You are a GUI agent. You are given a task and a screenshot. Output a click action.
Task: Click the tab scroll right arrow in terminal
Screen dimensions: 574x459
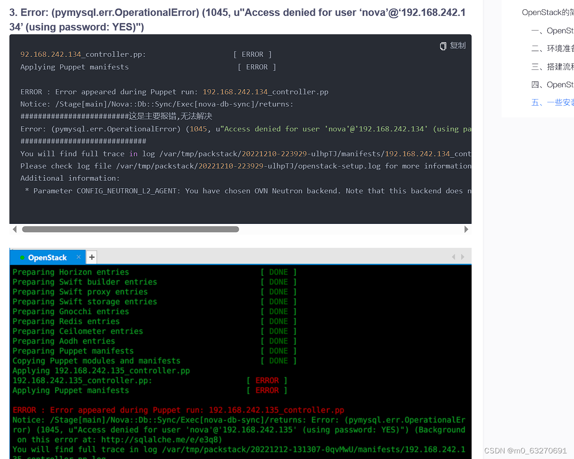point(463,257)
